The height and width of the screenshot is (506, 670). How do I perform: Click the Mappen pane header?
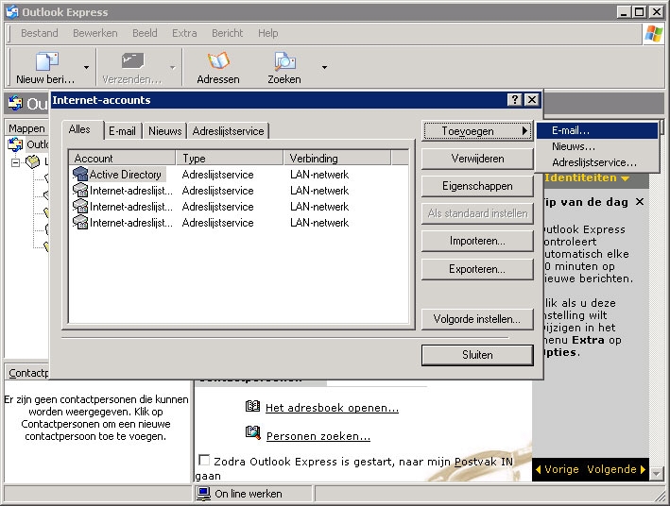coord(26,128)
